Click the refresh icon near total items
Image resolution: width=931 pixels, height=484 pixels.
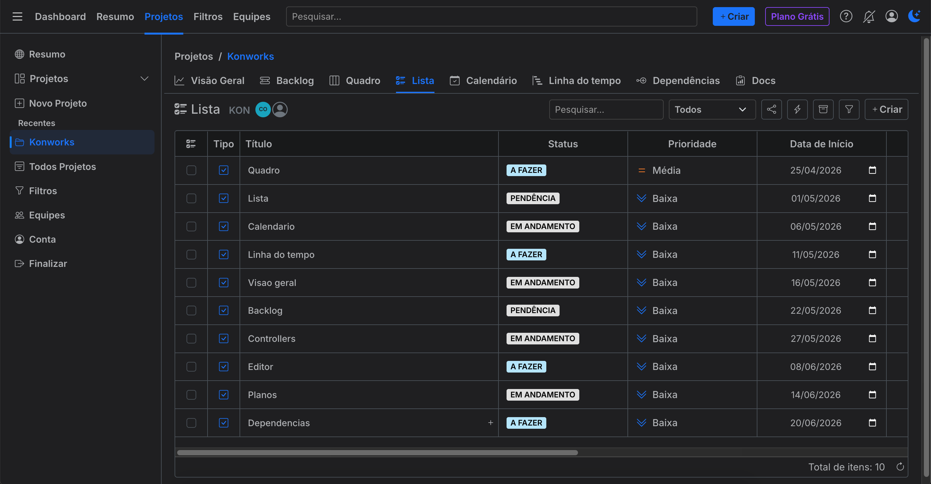point(900,467)
